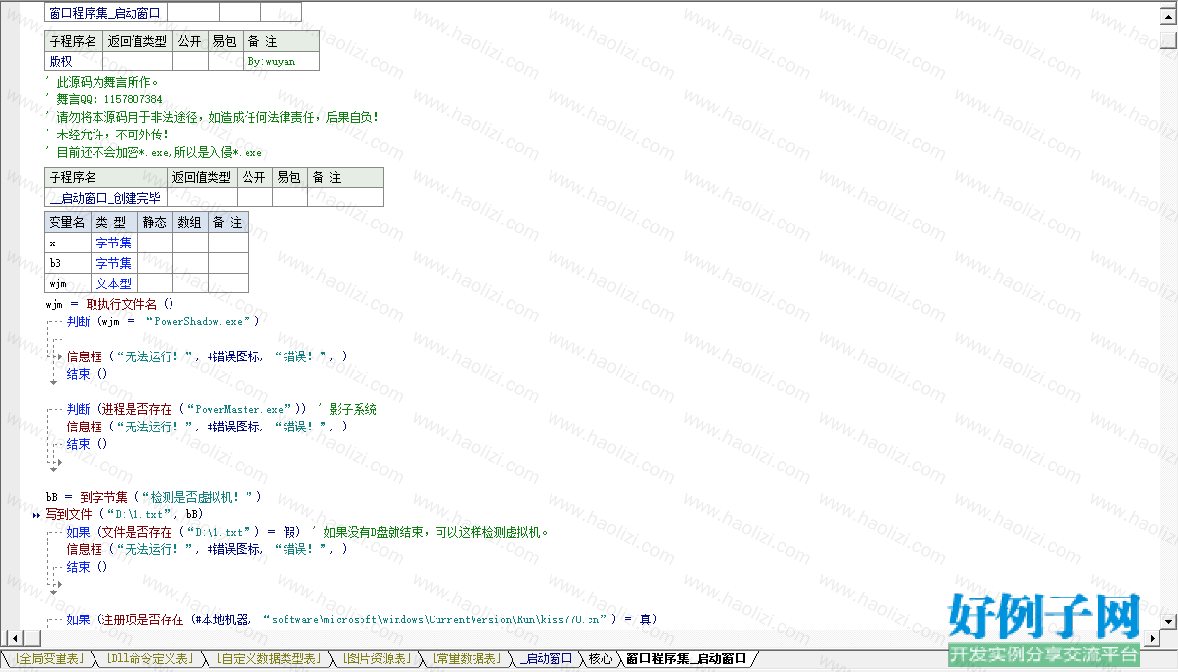The width and height of the screenshot is (1178, 672).
Task: Open the 常量数据表 tab
Action: 467,659
